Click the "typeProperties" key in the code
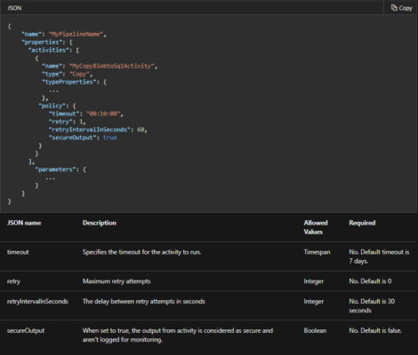The height and width of the screenshot is (355, 418). coord(69,82)
